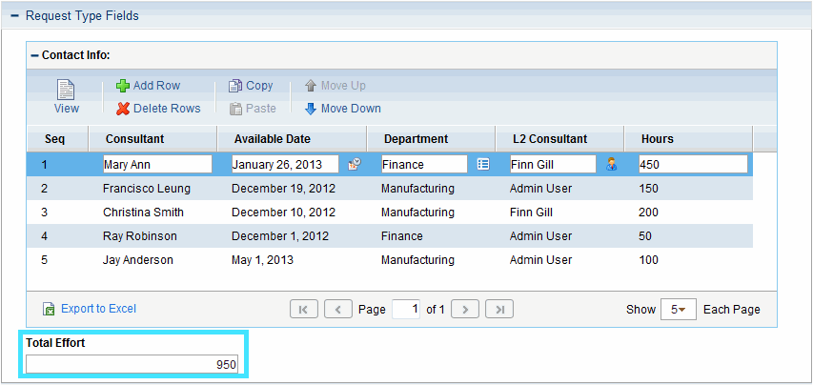This screenshot has width=813, height=385.
Task: Go to next page button
Action: coord(464,310)
